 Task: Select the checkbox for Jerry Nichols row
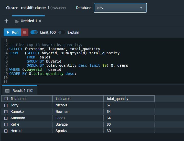coord(6,105)
